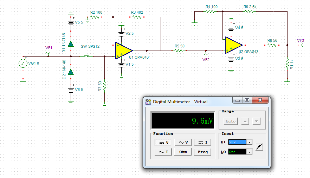Select resistor R9 2.5k symbol
This screenshot has height=178, width=310.
point(249,12)
